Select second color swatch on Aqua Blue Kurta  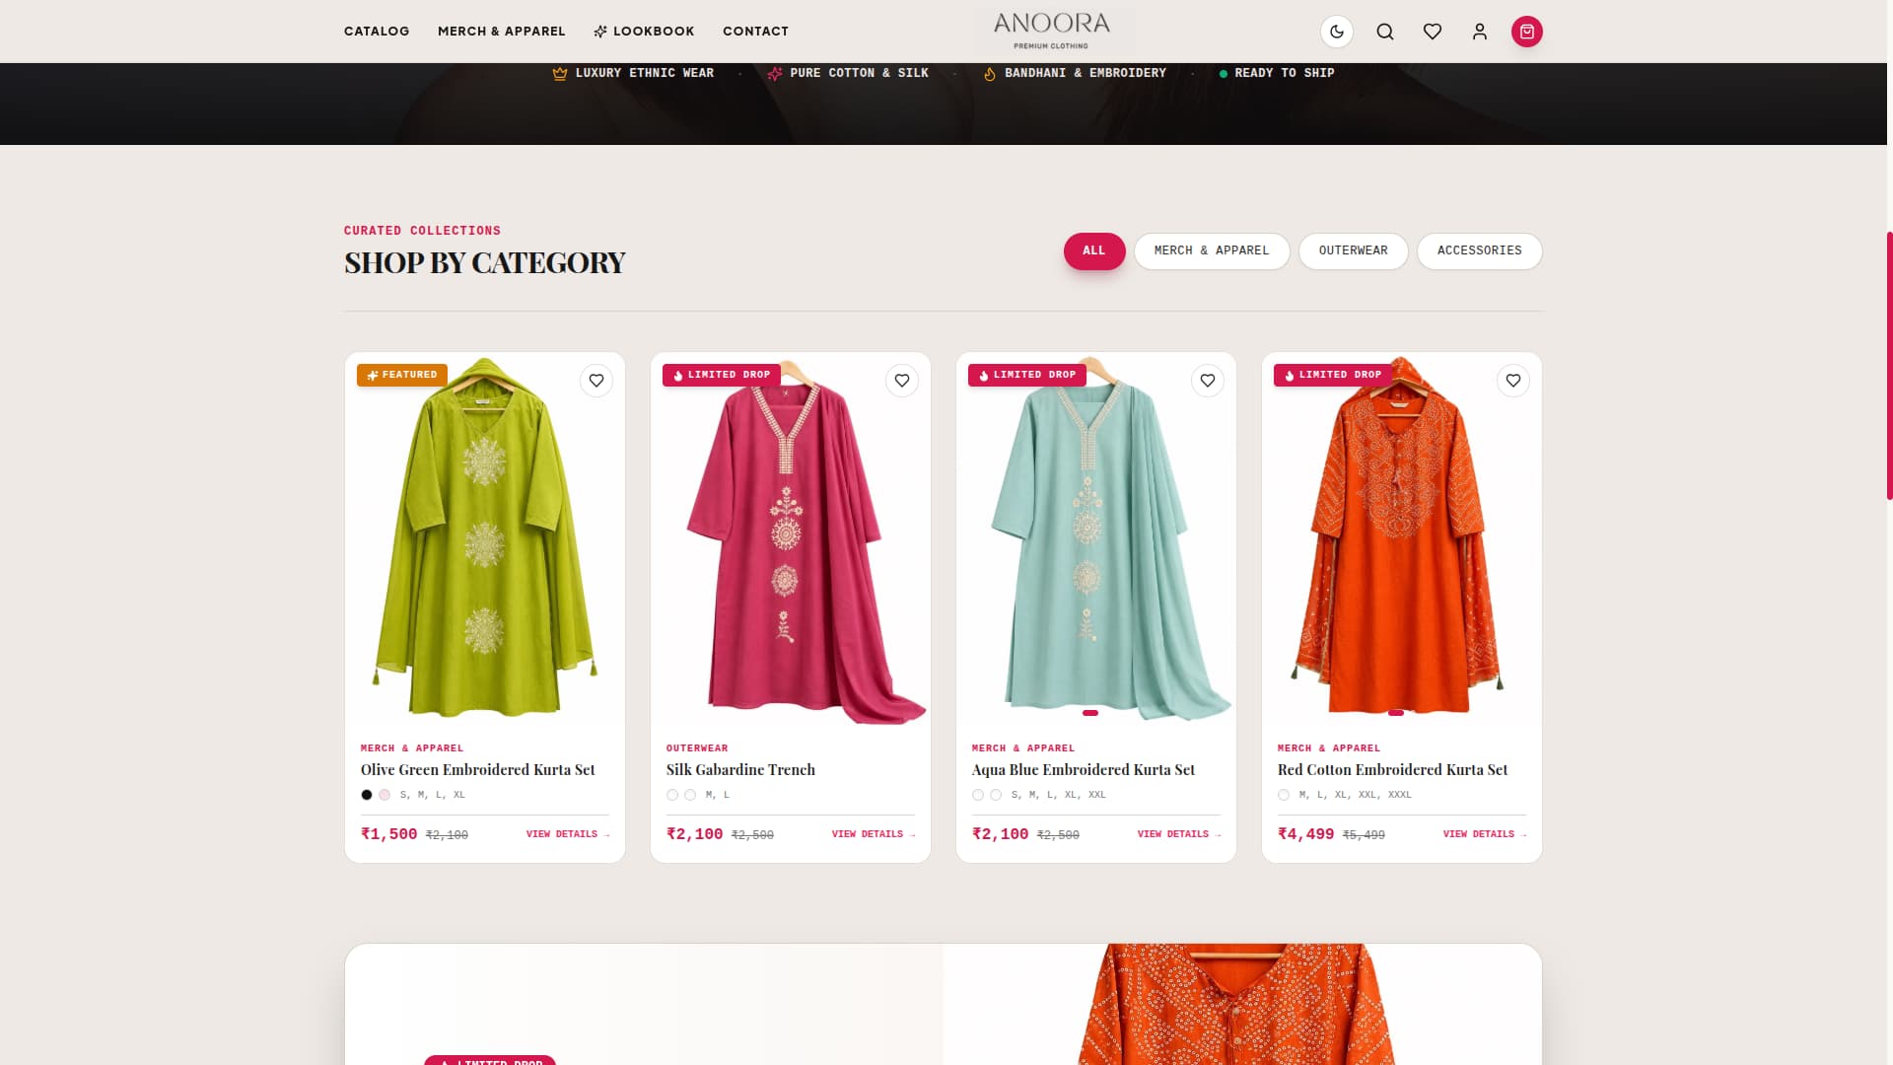pos(996,795)
